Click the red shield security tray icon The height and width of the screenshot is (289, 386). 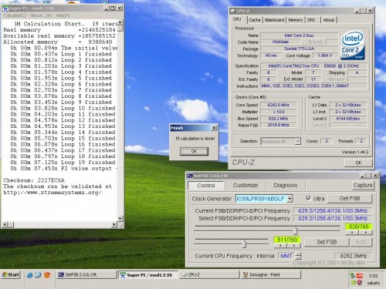click(x=360, y=283)
